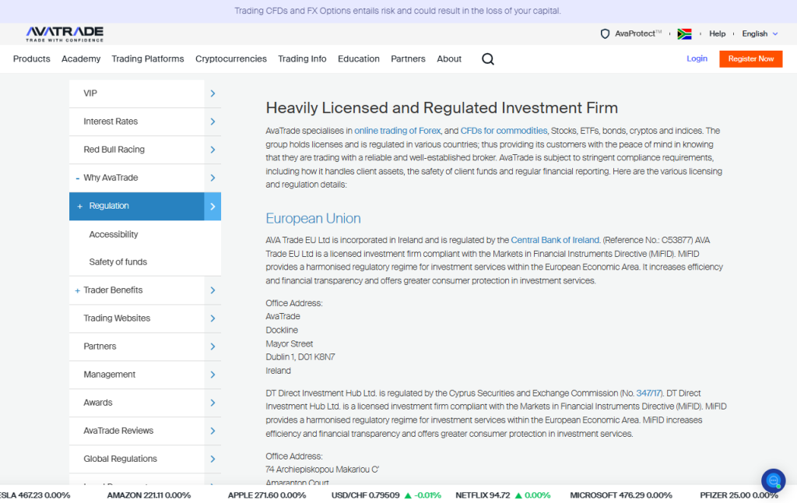Image resolution: width=797 pixels, height=503 pixels.
Task: Open search with the magnifier icon
Action: pyautogui.click(x=488, y=59)
